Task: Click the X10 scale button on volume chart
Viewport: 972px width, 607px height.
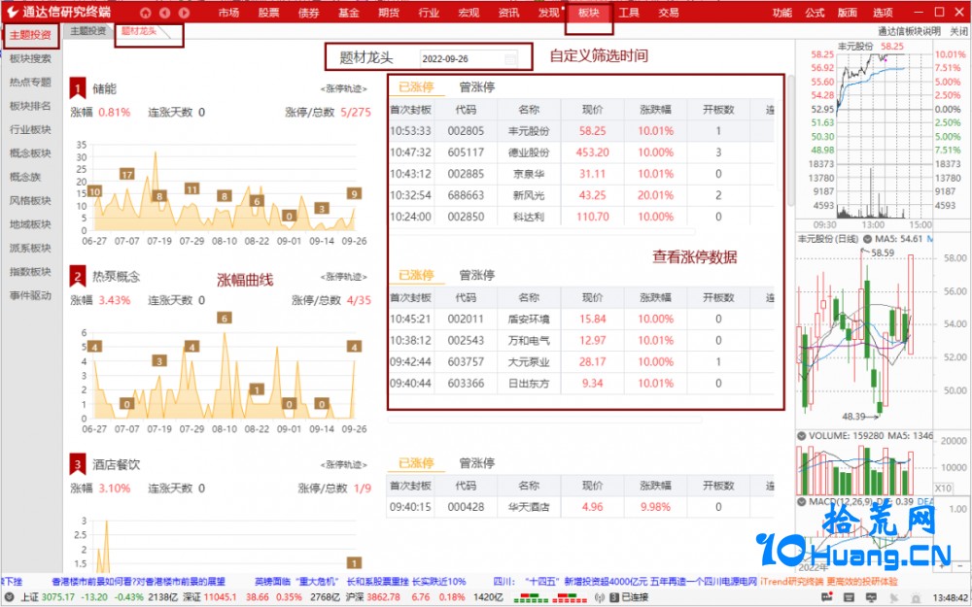Action: point(943,489)
